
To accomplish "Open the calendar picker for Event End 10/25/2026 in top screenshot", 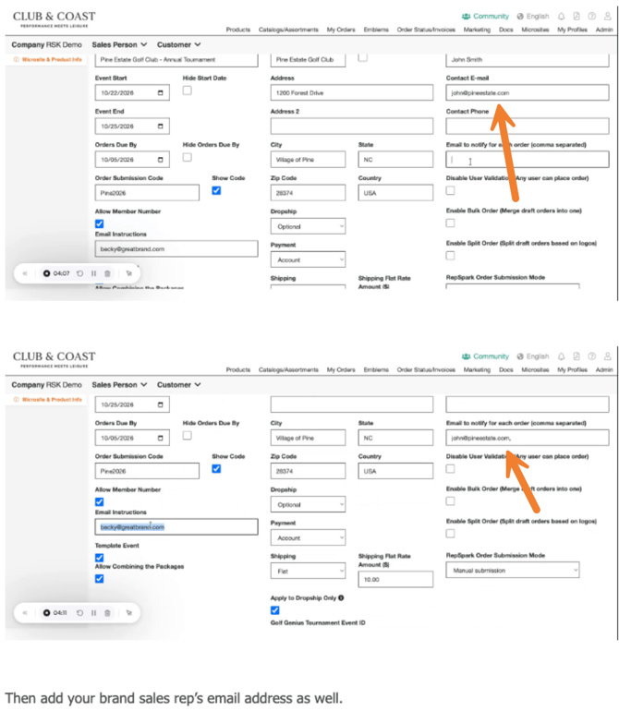I will pyautogui.click(x=162, y=127).
